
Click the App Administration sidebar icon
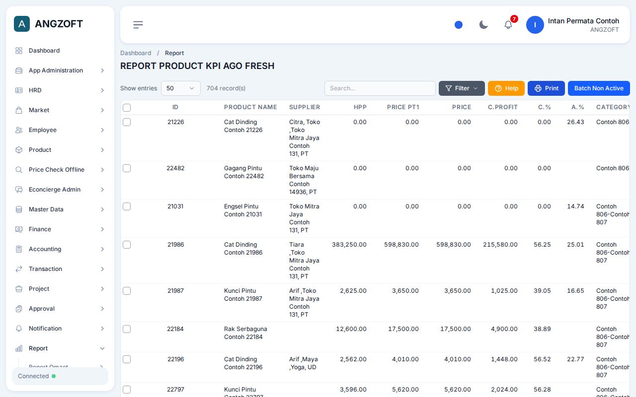pyautogui.click(x=19, y=70)
